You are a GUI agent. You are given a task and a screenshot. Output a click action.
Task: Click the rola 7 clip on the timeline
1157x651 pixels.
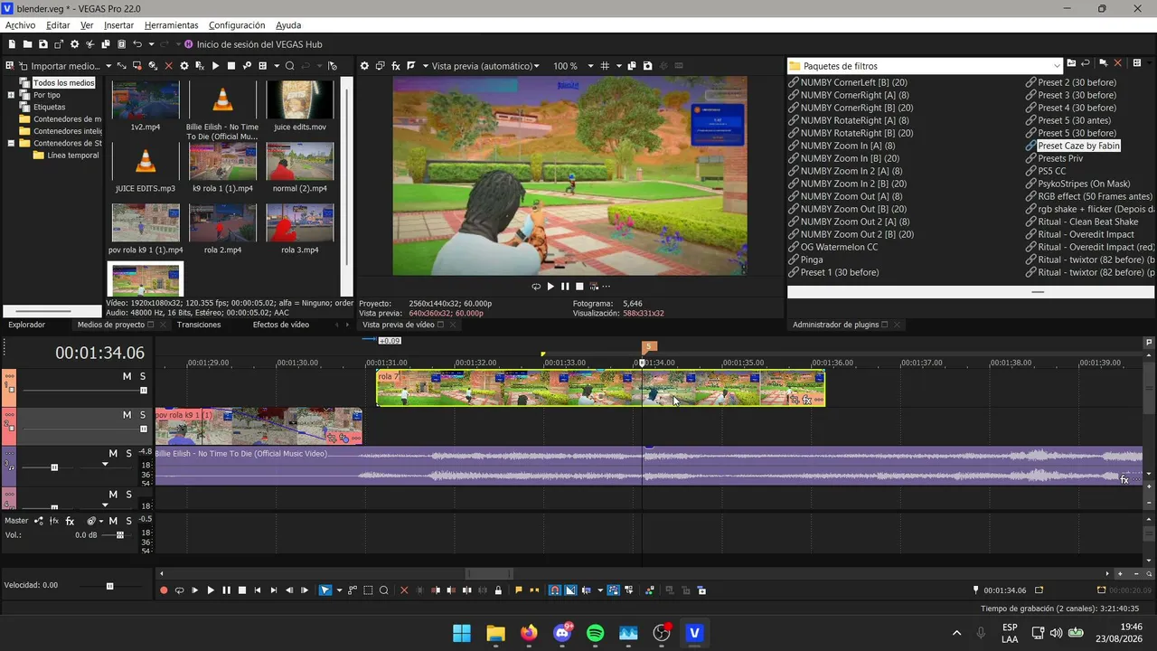[x=600, y=388]
